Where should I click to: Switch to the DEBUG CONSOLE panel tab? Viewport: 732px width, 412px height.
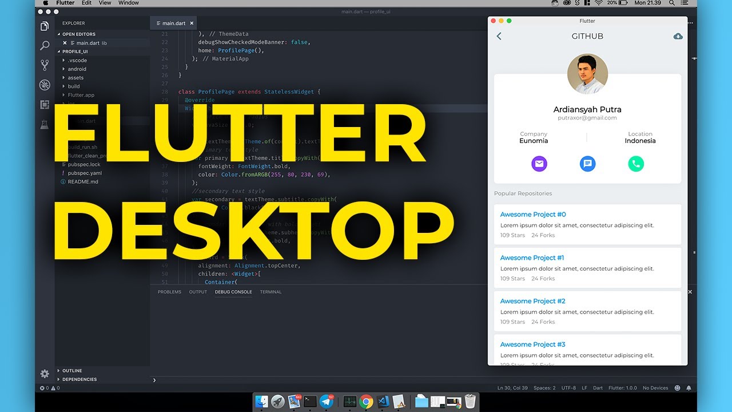pyautogui.click(x=233, y=292)
